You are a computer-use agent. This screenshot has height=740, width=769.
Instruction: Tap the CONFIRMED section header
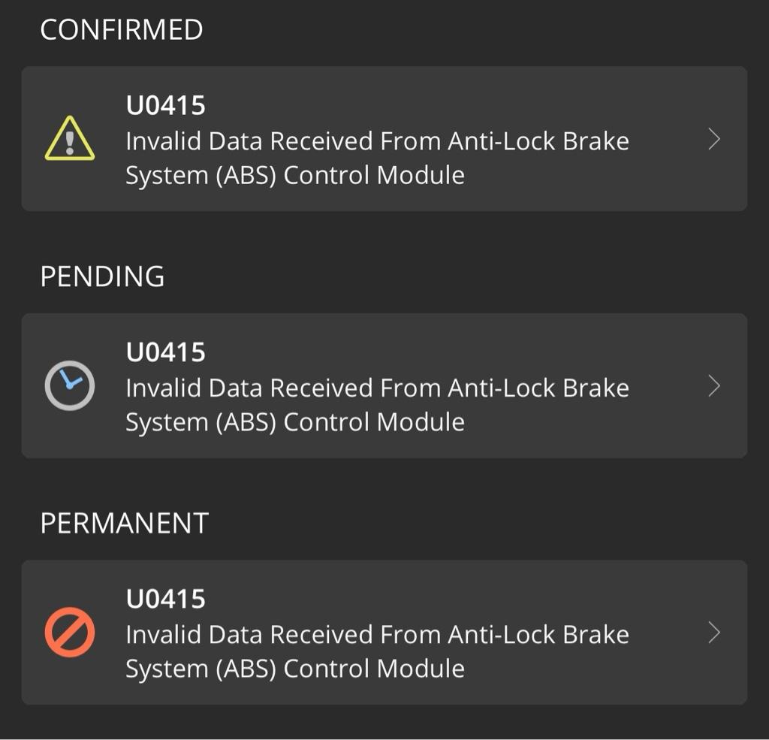point(121,30)
